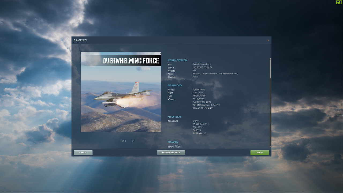343x193 pixels.
Task: Click the title value 'Overwhelming Force'
Action: coord(202,64)
